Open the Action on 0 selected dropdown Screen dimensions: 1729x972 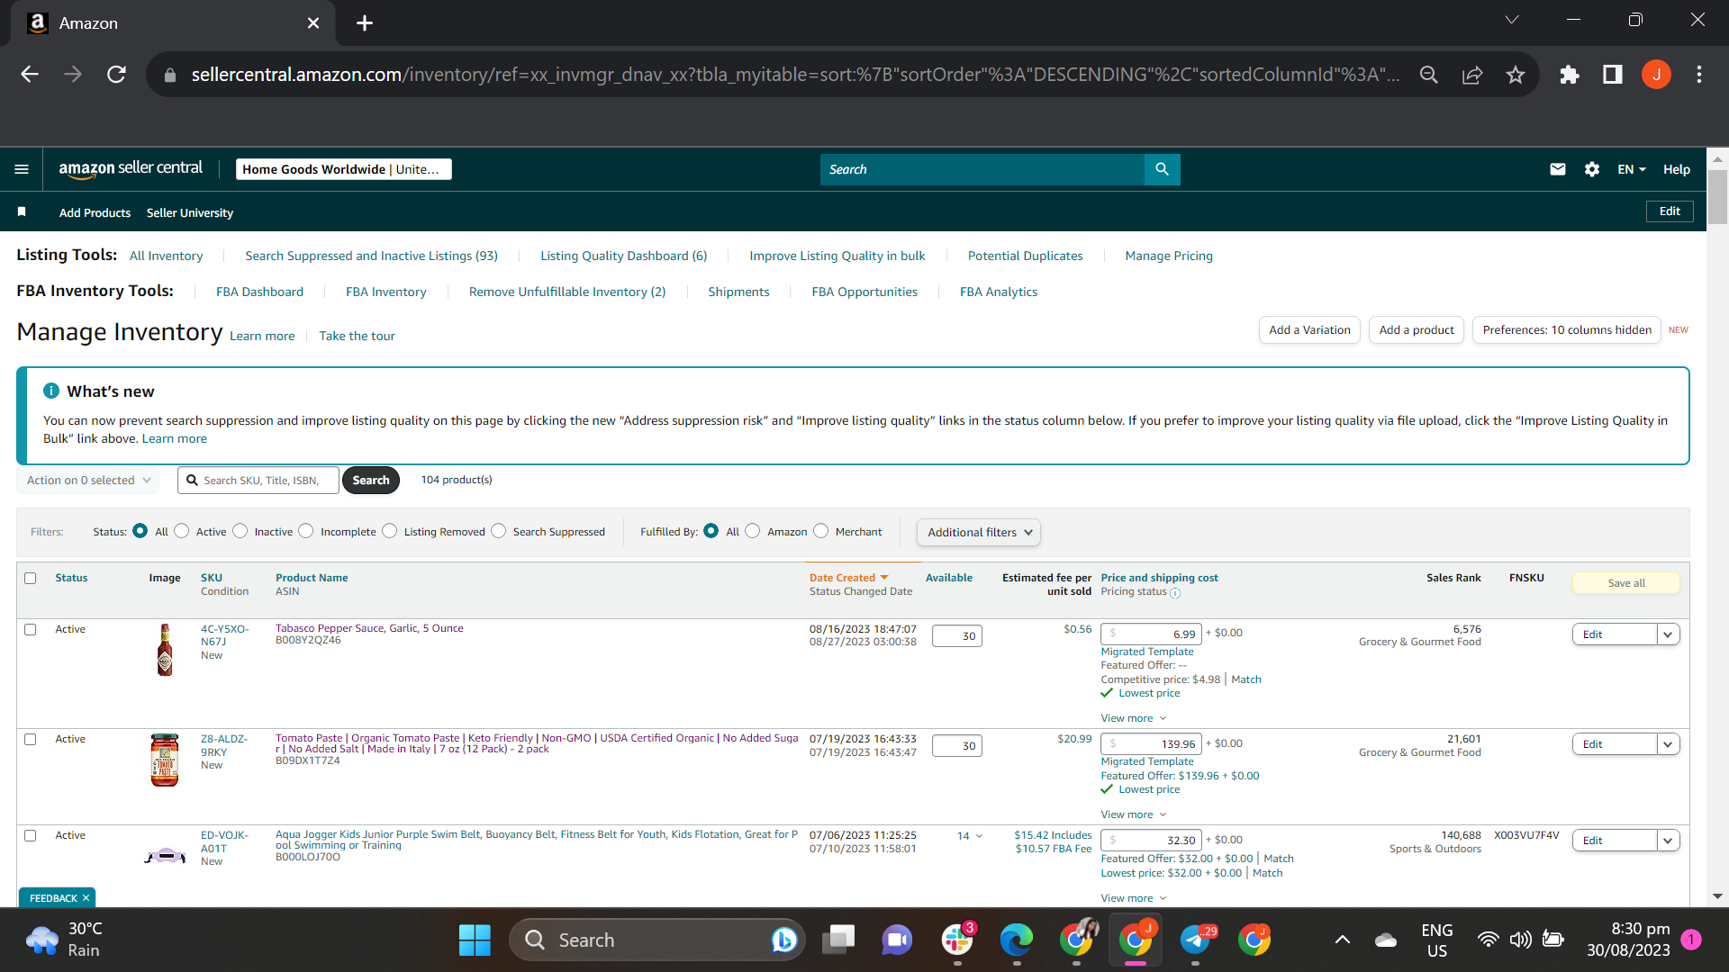(x=88, y=481)
